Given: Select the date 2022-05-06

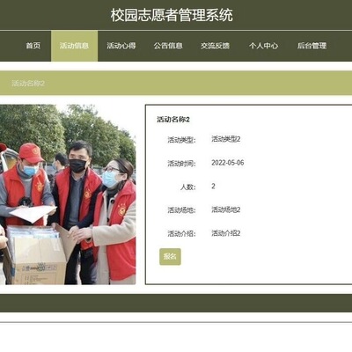Looking at the screenshot, I should click(228, 163).
